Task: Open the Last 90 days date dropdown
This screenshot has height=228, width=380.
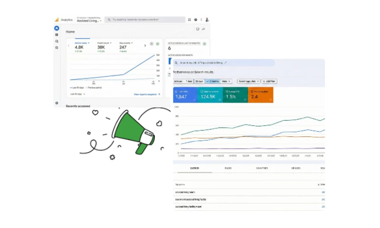Action: tap(78, 94)
